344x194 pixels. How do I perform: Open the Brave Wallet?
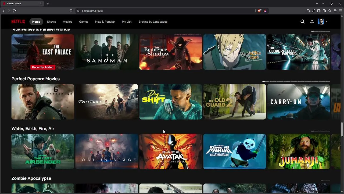click(x=324, y=11)
